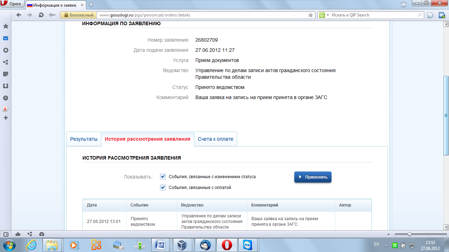Click the browser Back arrow

tap(19, 15)
